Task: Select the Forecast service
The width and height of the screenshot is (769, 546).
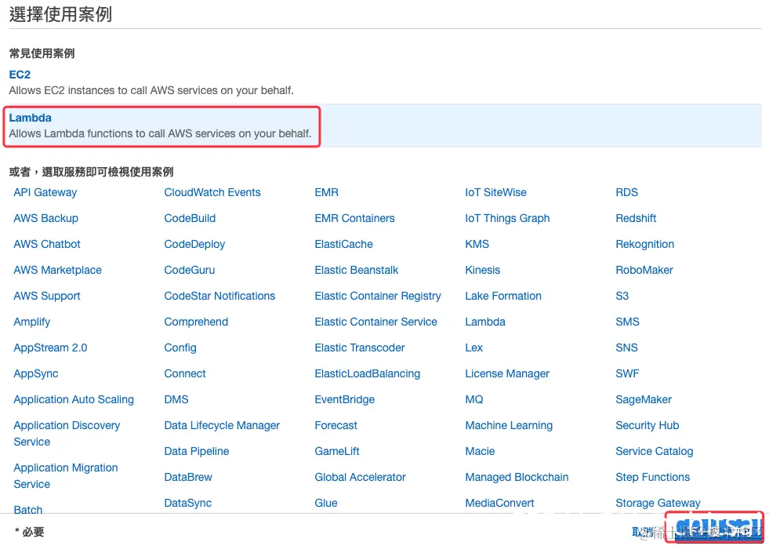Action: (x=336, y=426)
